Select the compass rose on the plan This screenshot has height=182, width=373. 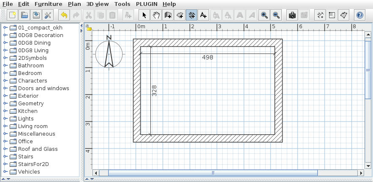(x=109, y=54)
